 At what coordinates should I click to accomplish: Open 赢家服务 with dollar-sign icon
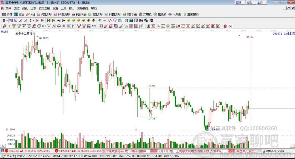click(191, 14)
